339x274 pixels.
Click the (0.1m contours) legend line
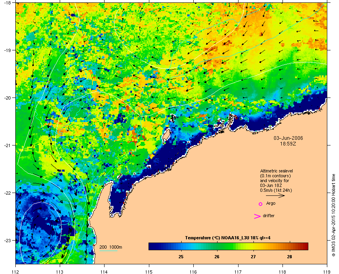click(x=275, y=176)
